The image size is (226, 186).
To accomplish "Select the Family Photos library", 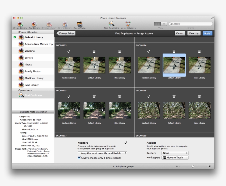I will (33, 71).
